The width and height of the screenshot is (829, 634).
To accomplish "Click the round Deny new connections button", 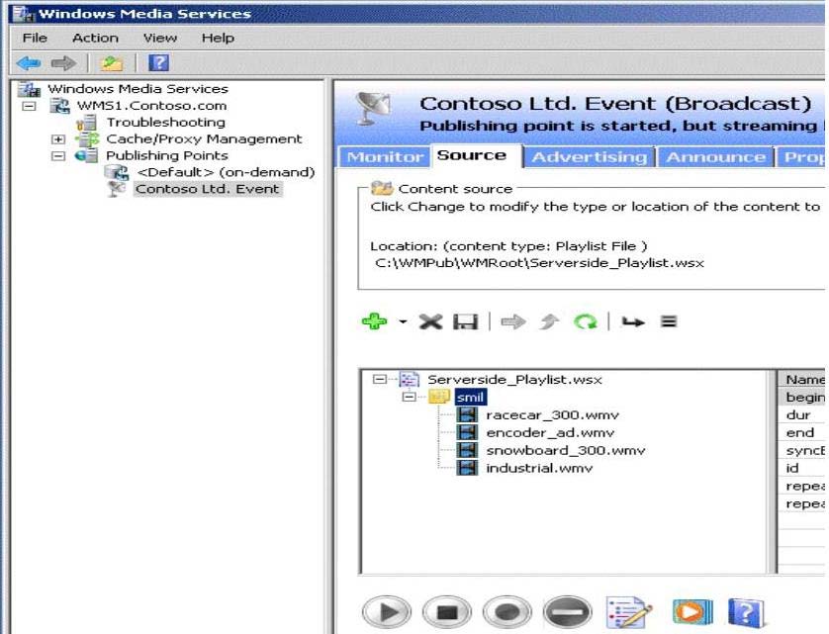I will (x=568, y=612).
